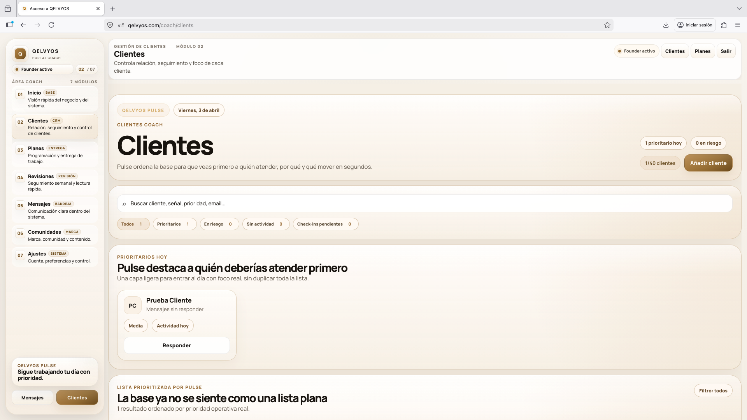Image resolution: width=747 pixels, height=420 pixels.
Task: Open browser downloads icon
Action: 666,25
